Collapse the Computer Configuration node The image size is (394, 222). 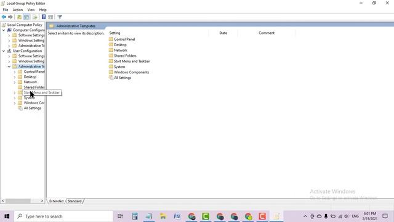4,30
